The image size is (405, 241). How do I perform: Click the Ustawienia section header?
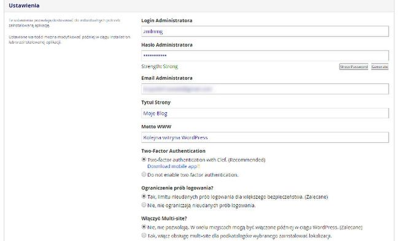[x=24, y=6]
